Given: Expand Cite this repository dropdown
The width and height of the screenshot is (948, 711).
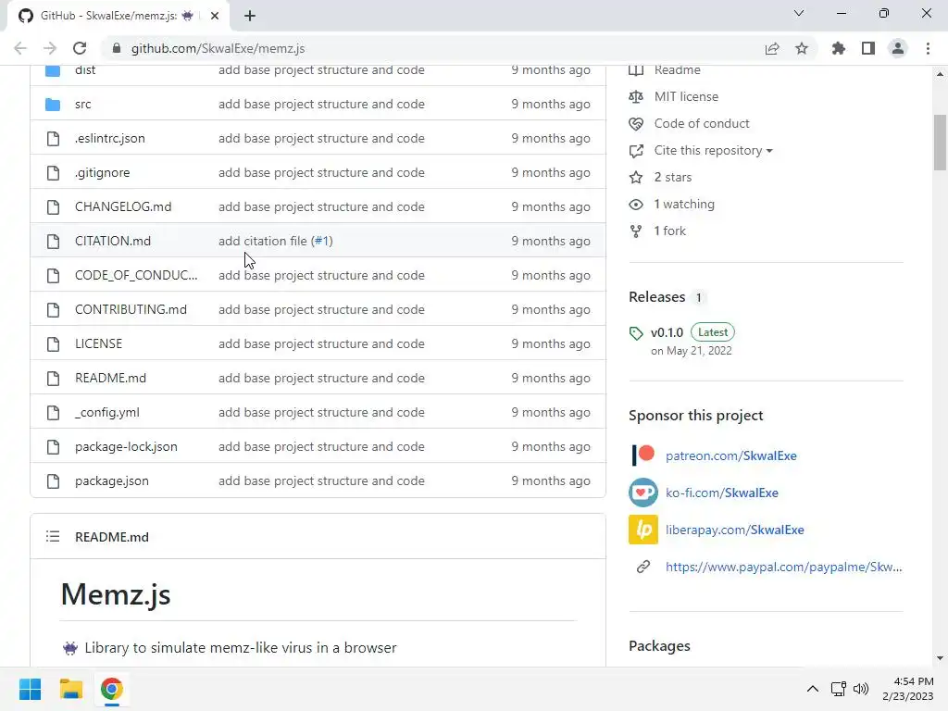Looking at the screenshot, I should coord(714,151).
